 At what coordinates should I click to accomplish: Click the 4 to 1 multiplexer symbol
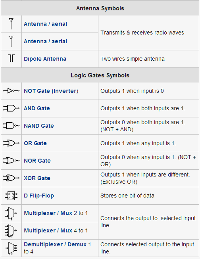(11, 231)
